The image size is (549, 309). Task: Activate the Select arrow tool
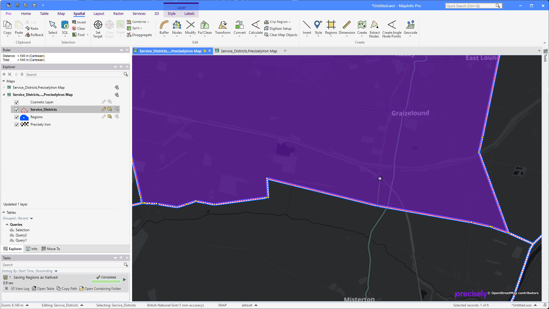[x=53, y=28]
